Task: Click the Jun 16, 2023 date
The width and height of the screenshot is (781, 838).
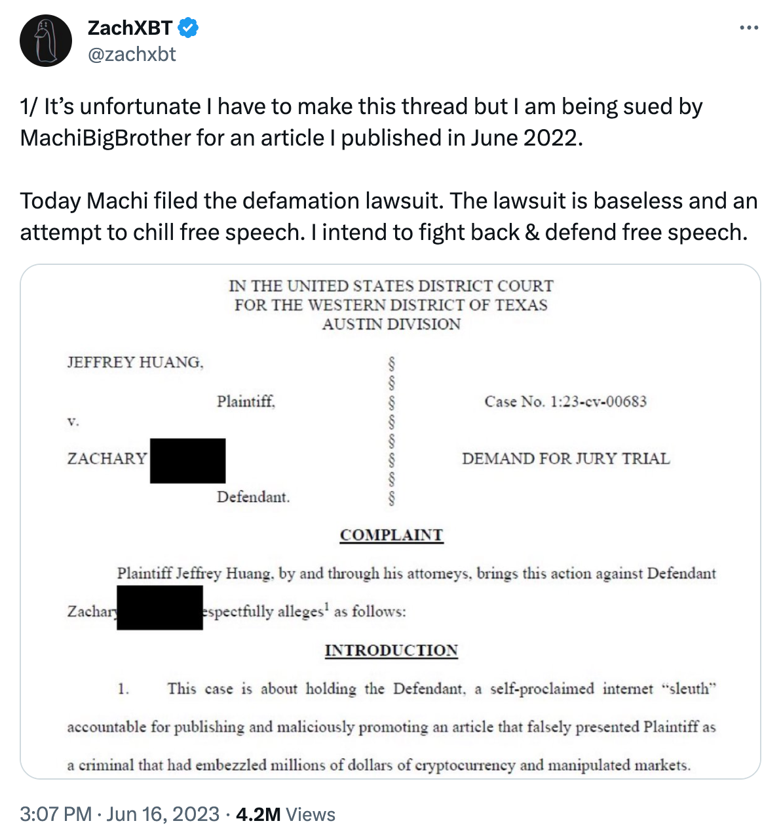Action: pyautogui.click(x=162, y=814)
